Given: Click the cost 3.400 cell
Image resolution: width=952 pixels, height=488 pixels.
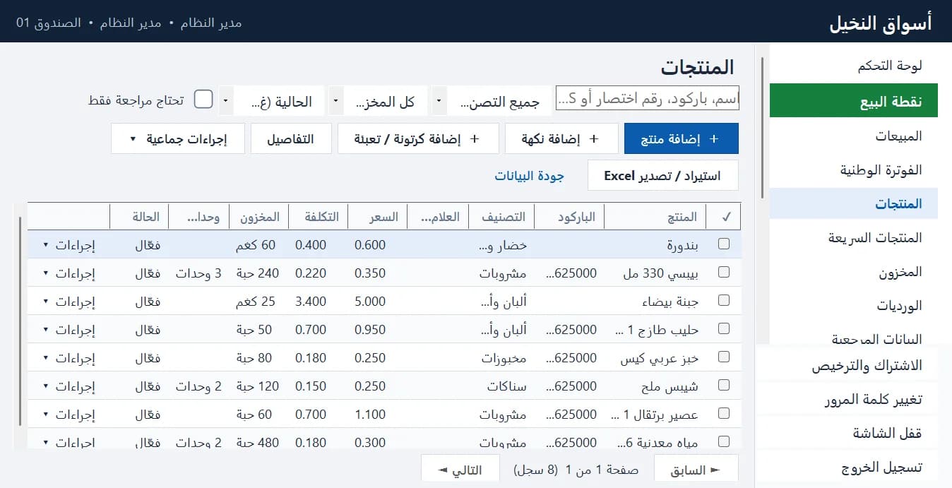Looking at the screenshot, I should pyautogui.click(x=311, y=302).
